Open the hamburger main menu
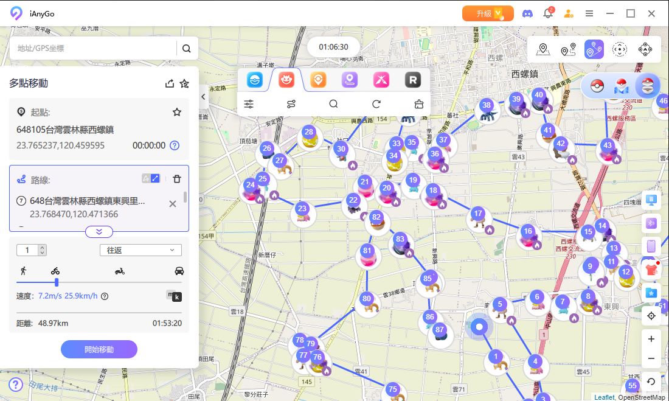 [589, 13]
